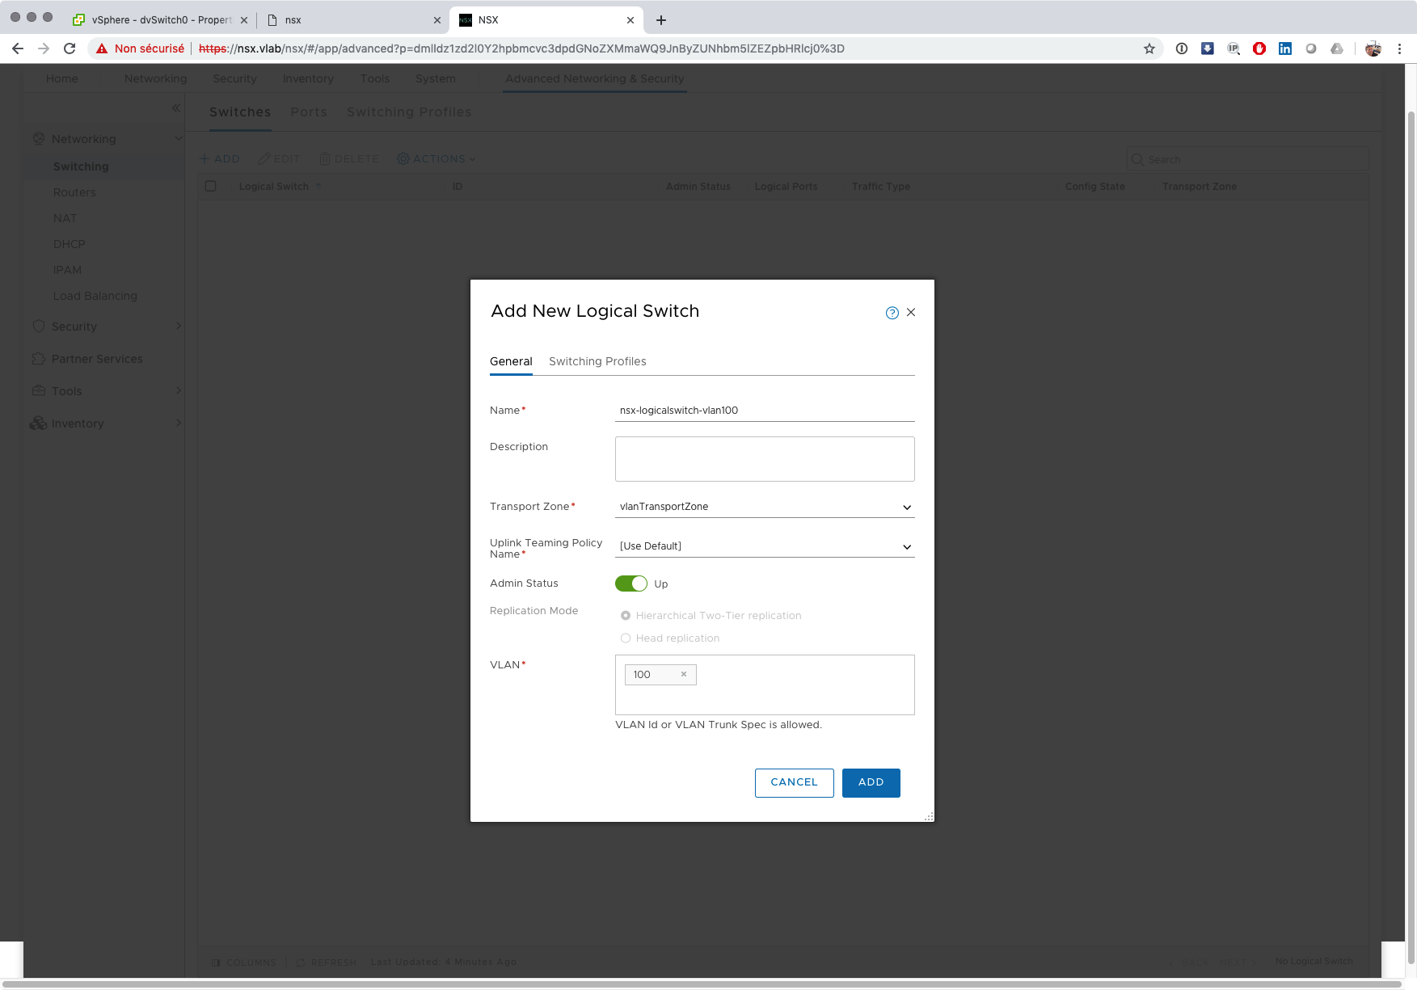Select Head replication radio button

[626, 638]
